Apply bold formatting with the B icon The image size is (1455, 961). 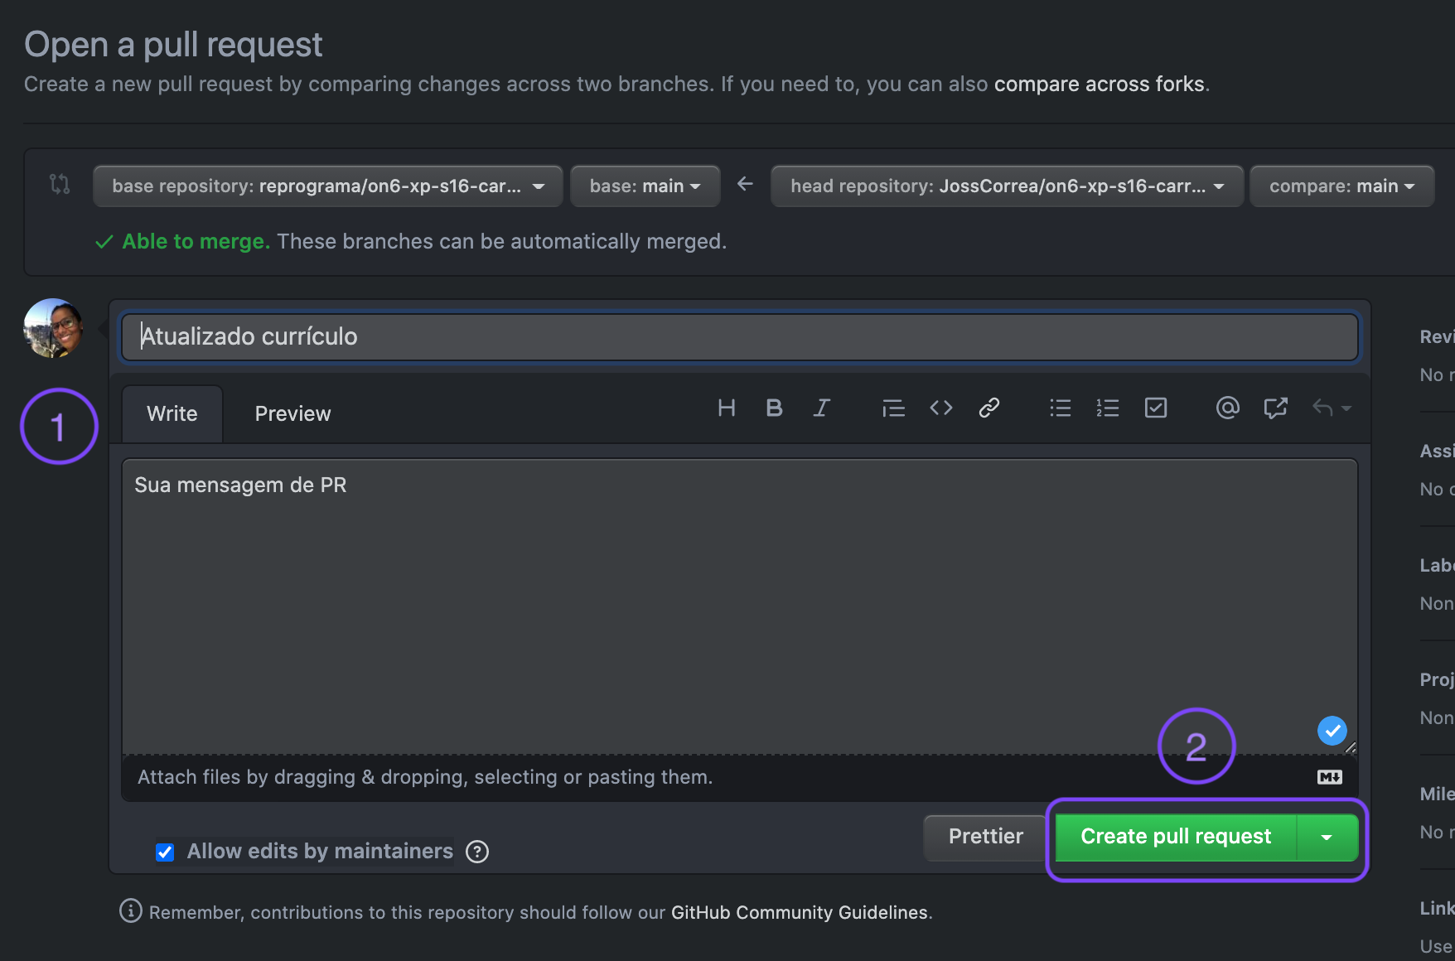[774, 408]
